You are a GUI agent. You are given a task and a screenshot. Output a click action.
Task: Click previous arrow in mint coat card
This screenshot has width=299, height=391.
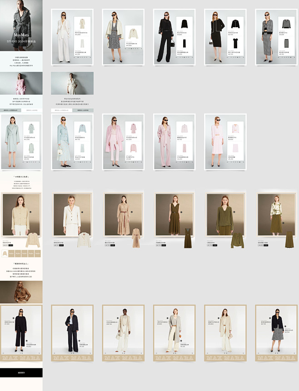[24, 162]
